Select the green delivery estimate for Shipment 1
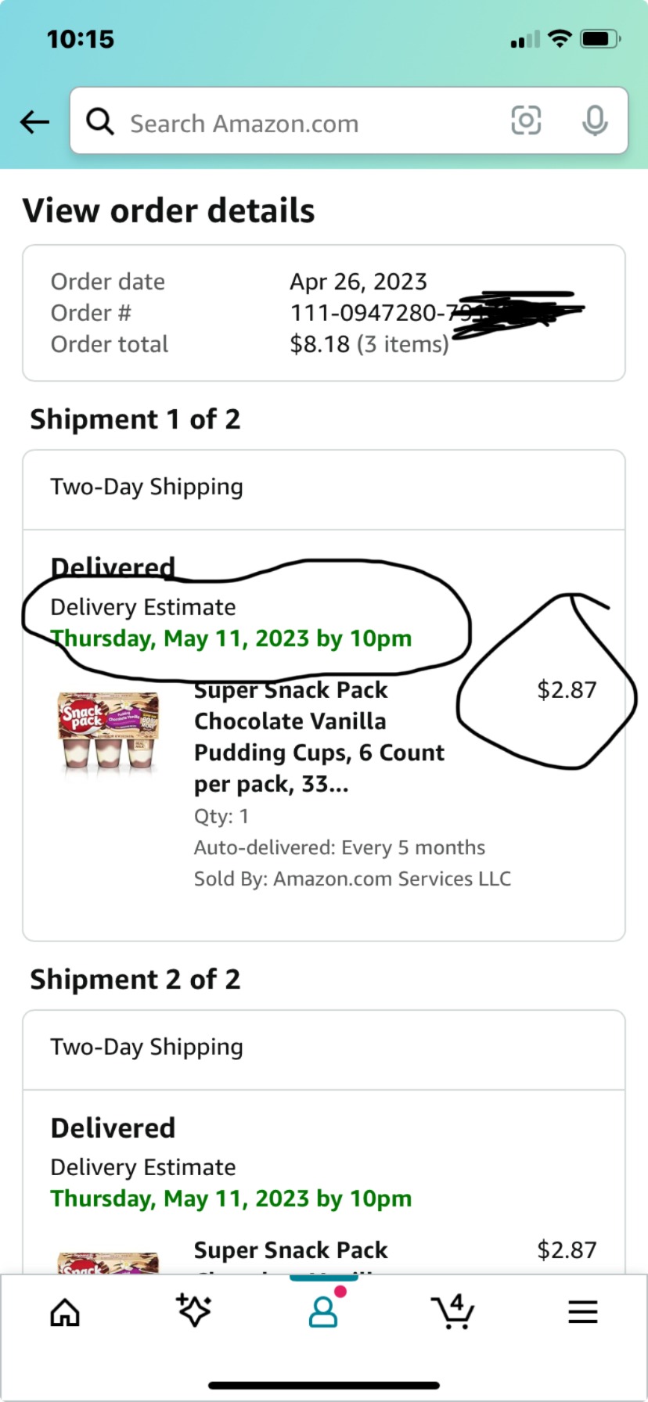The image size is (648, 1402). pos(230,638)
